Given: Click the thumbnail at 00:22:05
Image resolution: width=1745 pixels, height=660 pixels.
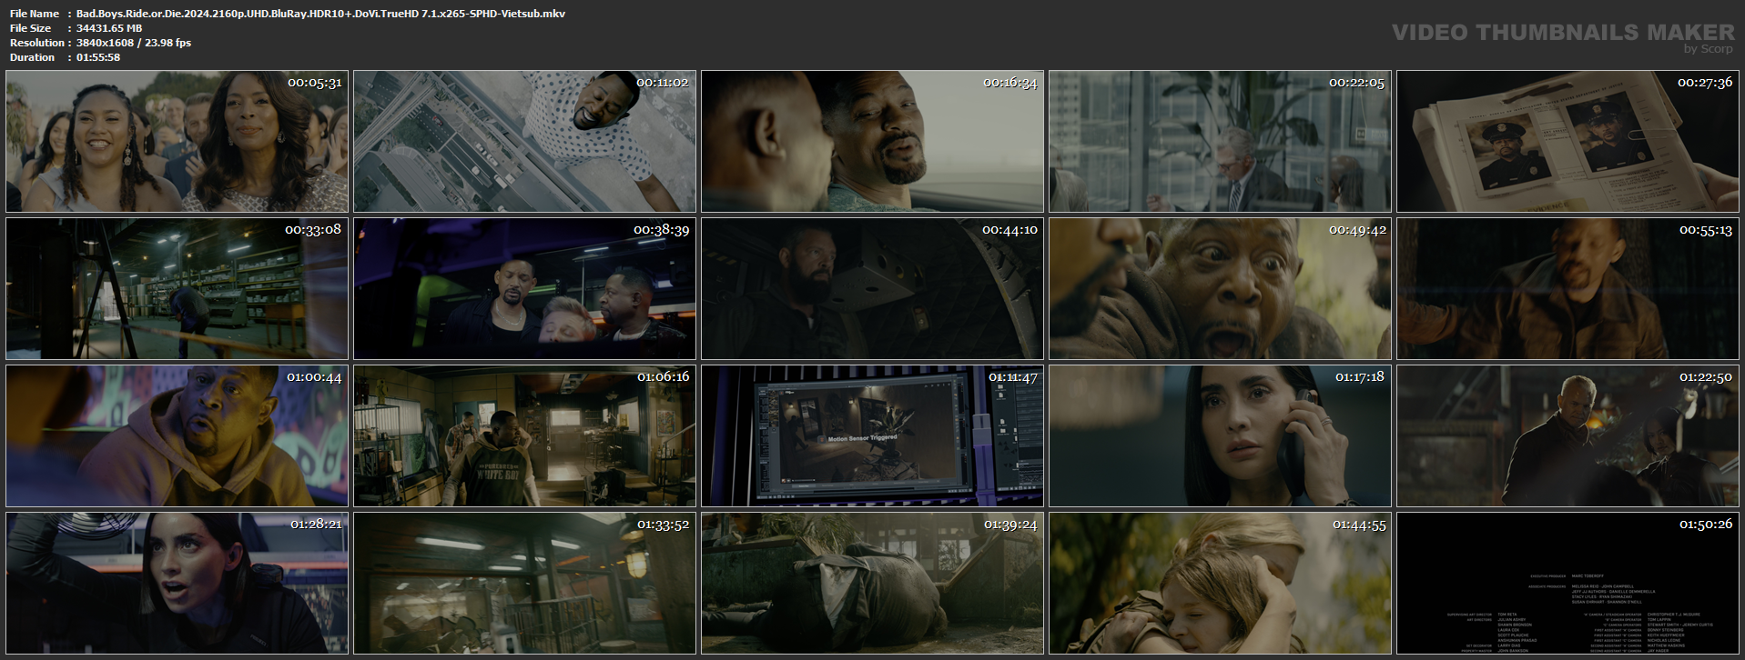Looking at the screenshot, I should tap(1220, 141).
